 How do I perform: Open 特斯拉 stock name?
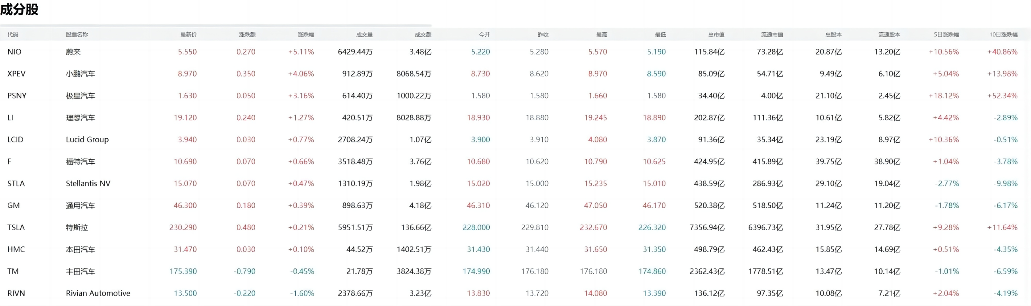click(x=77, y=228)
